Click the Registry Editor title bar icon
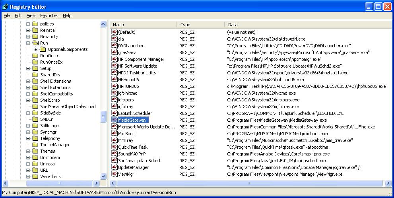This screenshot has width=394, height=198. pyautogui.click(x=5, y=6)
